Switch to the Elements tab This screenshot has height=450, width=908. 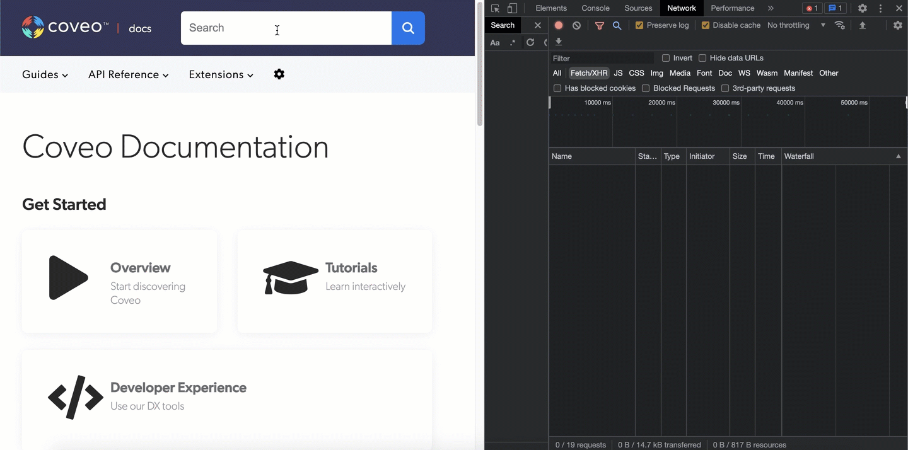pos(551,8)
